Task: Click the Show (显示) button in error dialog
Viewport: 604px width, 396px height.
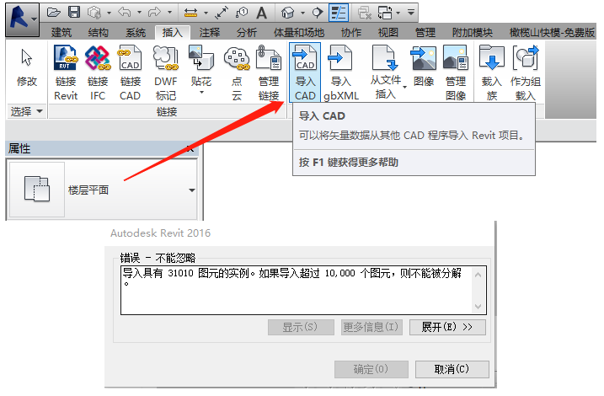Action: click(x=301, y=328)
